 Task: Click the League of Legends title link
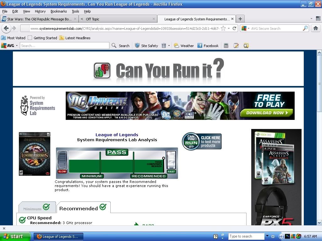pyautogui.click(x=117, y=135)
